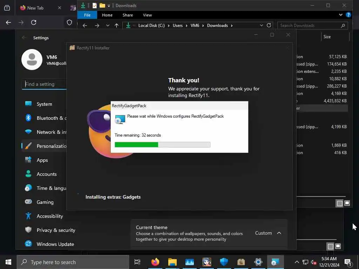Screen dimensions: 359x269
Task: Reload the browser page
Action: (34, 22)
